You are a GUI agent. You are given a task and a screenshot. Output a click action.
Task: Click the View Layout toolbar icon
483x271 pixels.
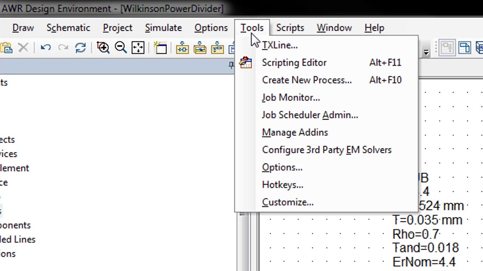(x=465, y=48)
